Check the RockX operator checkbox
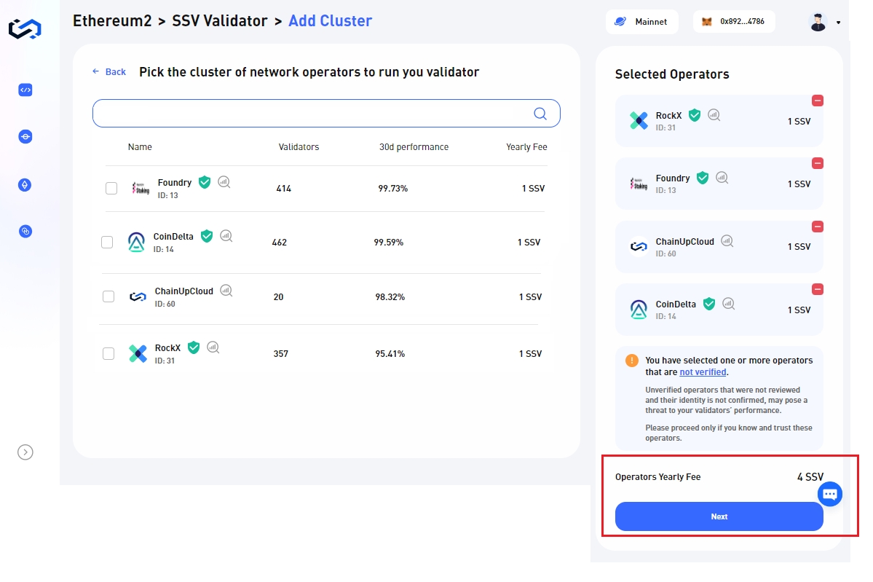Viewport: 873px width, 582px height. [108, 354]
